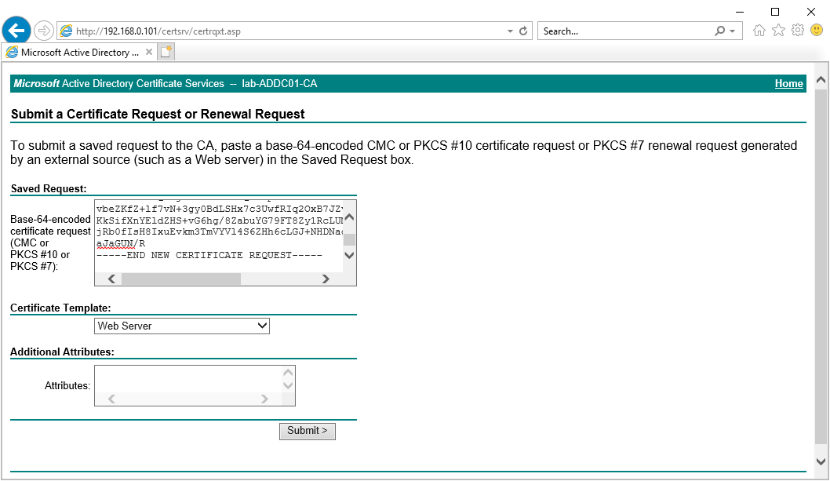Viewport: 830px width, 481px height.
Task: Open the search provider dropdown arrow
Action: (x=733, y=31)
